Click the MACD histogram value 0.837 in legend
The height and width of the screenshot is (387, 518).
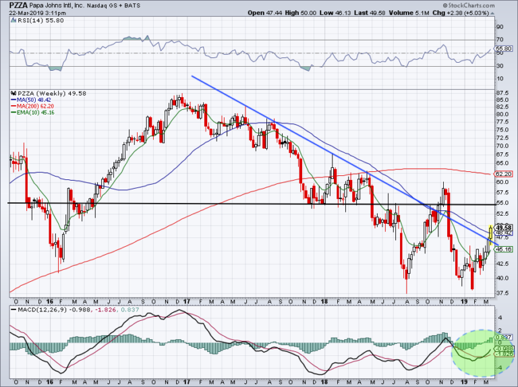[x=129, y=309]
